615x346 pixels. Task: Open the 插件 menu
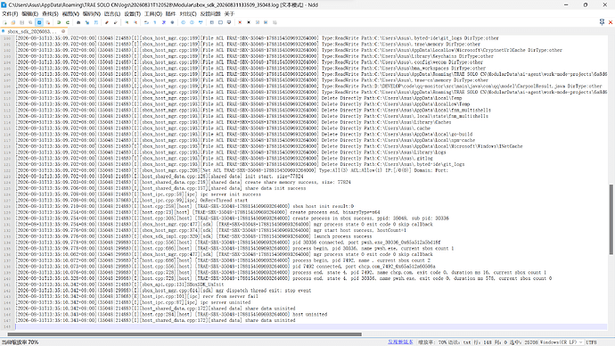pyautogui.click(x=170, y=13)
